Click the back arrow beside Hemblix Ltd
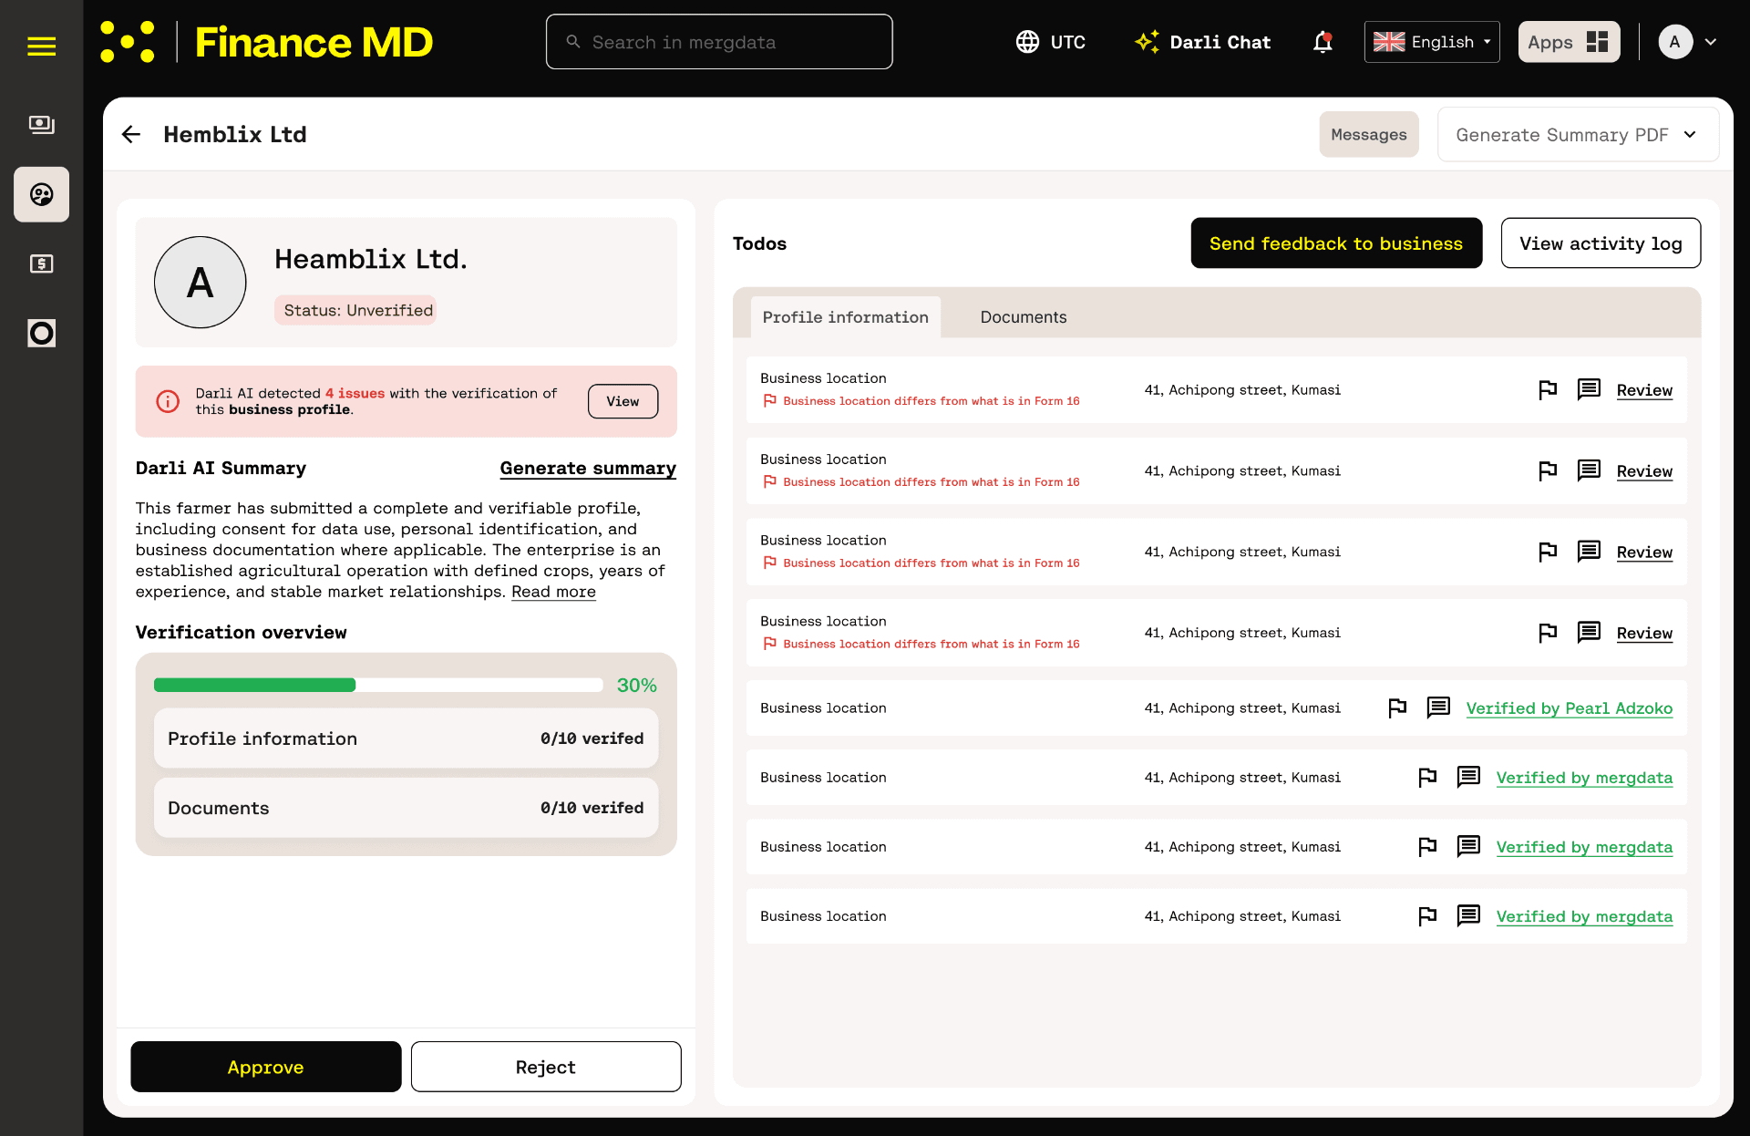This screenshot has height=1136, width=1750. click(x=131, y=135)
